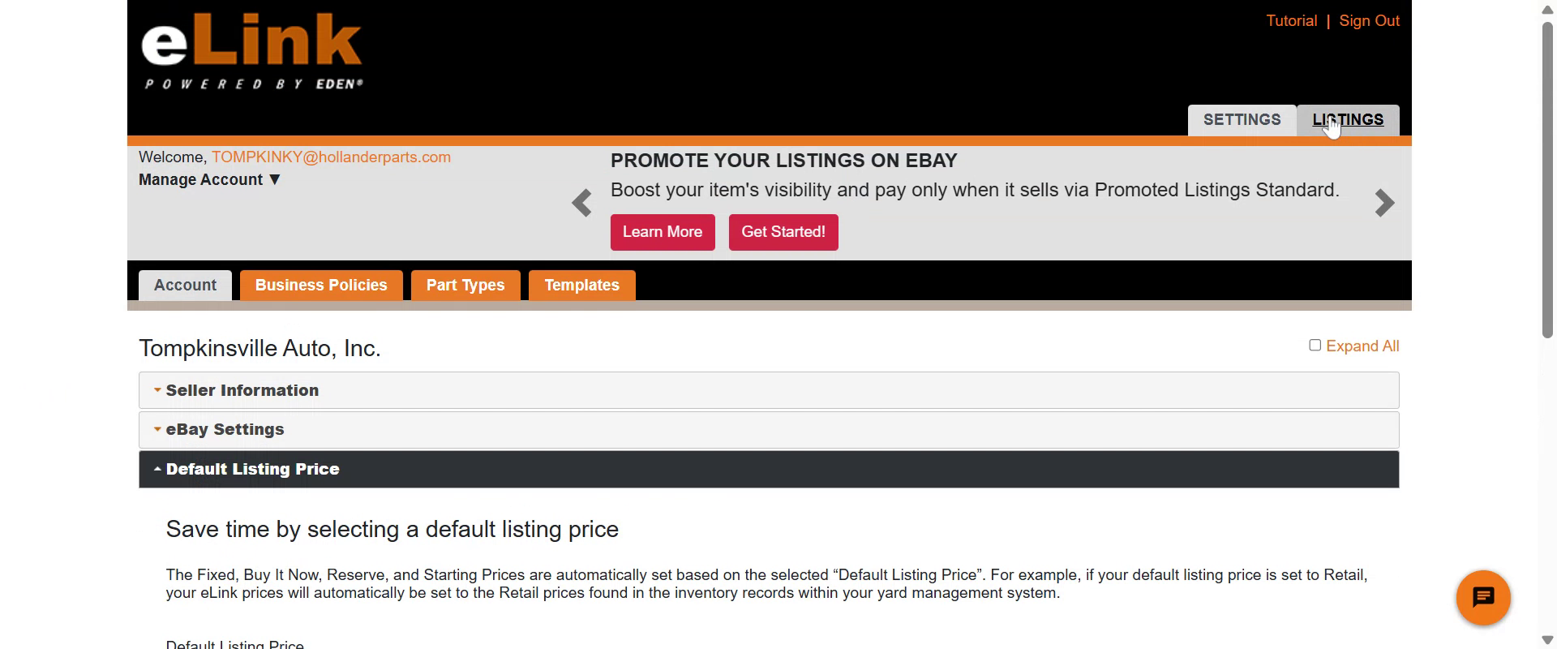The height and width of the screenshot is (649, 1557).
Task: Go to the Part Types tab
Action: pyautogui.click(x=465, y=286)
